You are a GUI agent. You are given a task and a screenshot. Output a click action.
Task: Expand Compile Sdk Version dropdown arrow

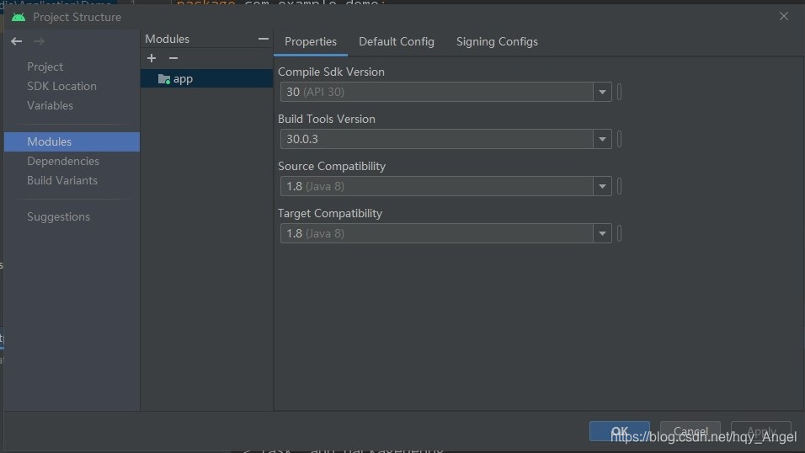click(x=602, y=93)
